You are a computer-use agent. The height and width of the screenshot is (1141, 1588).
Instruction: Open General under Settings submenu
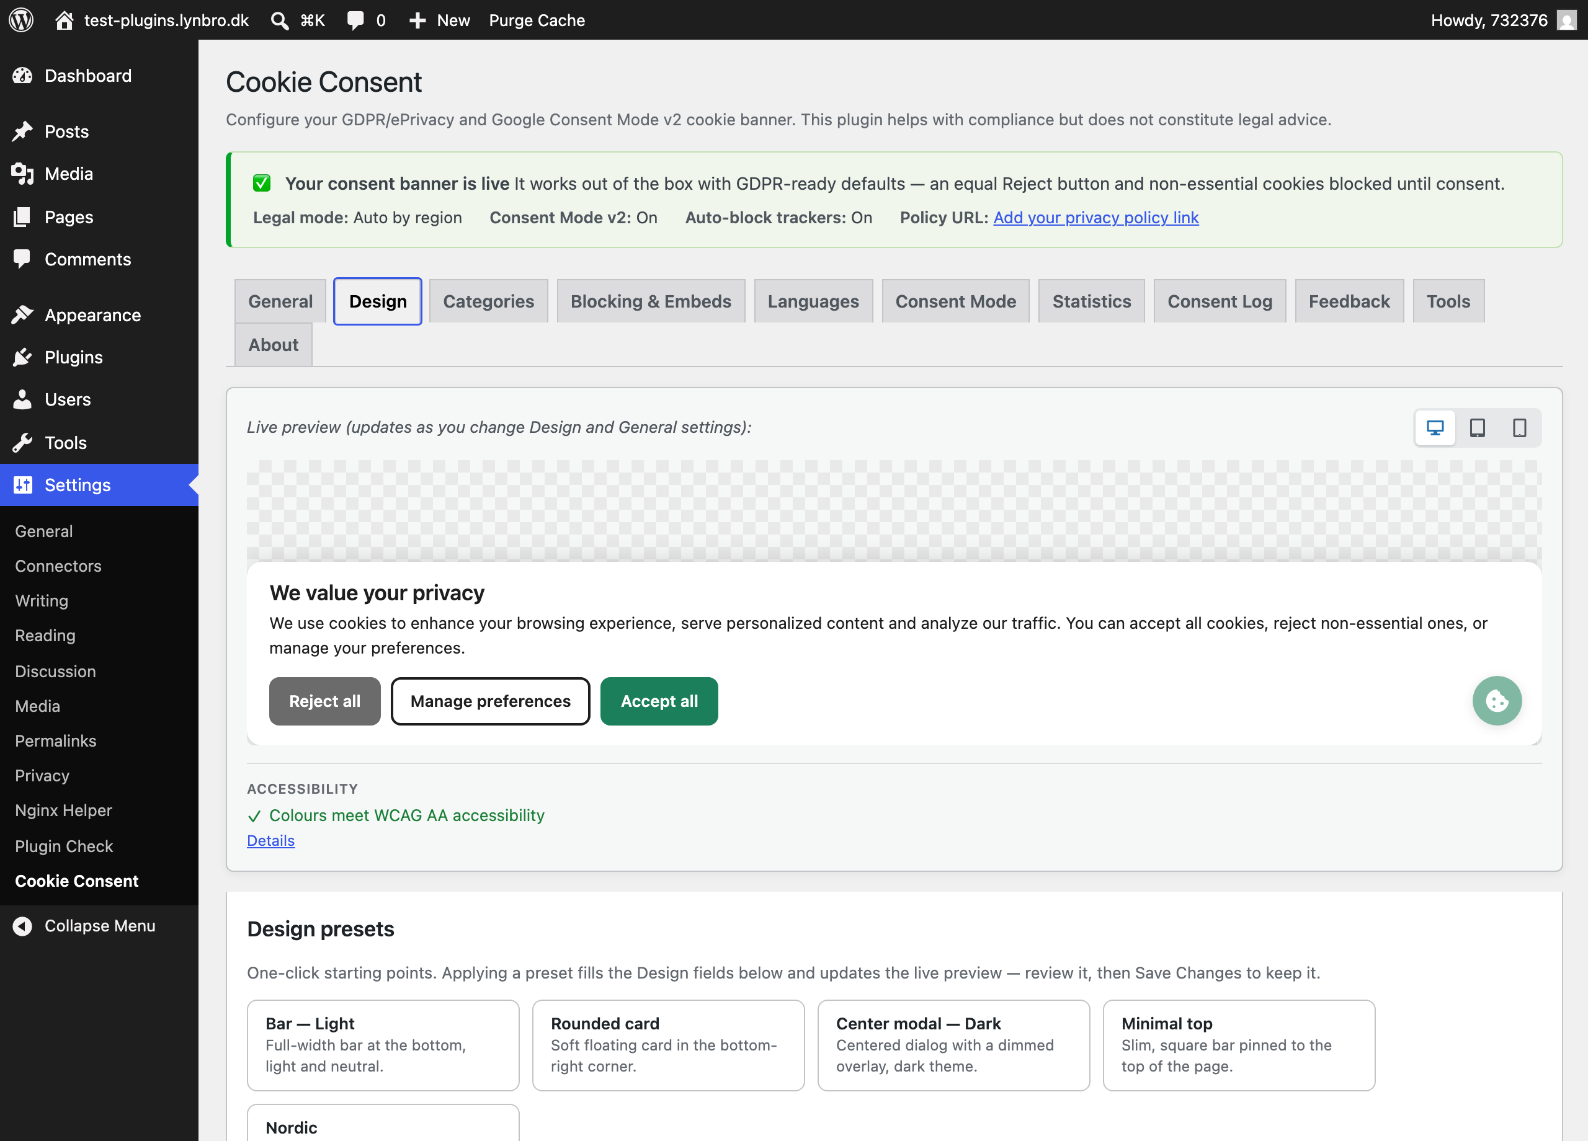[44, 531]
